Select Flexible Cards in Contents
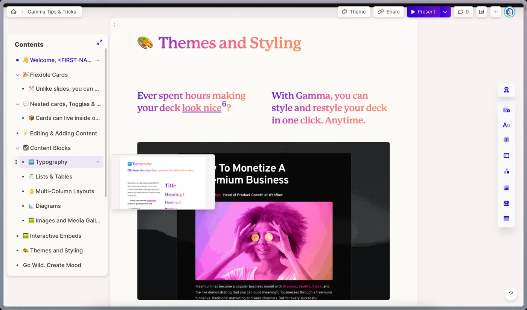Viewport: 527px width, 310px height. (45, 75)
